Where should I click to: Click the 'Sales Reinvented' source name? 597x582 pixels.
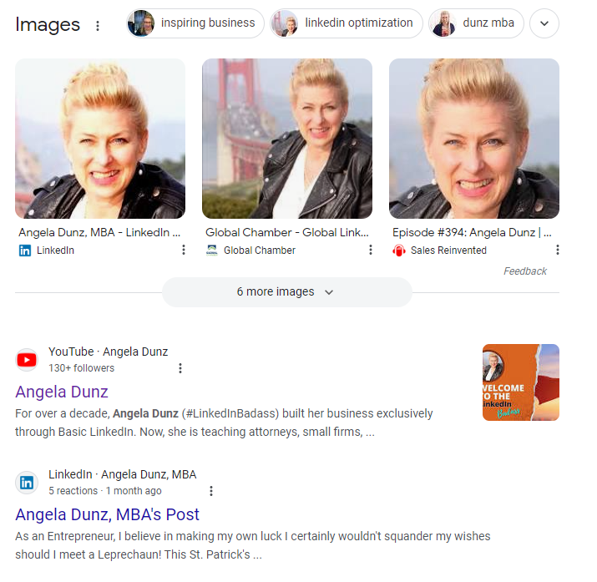(x=448, y=251)
